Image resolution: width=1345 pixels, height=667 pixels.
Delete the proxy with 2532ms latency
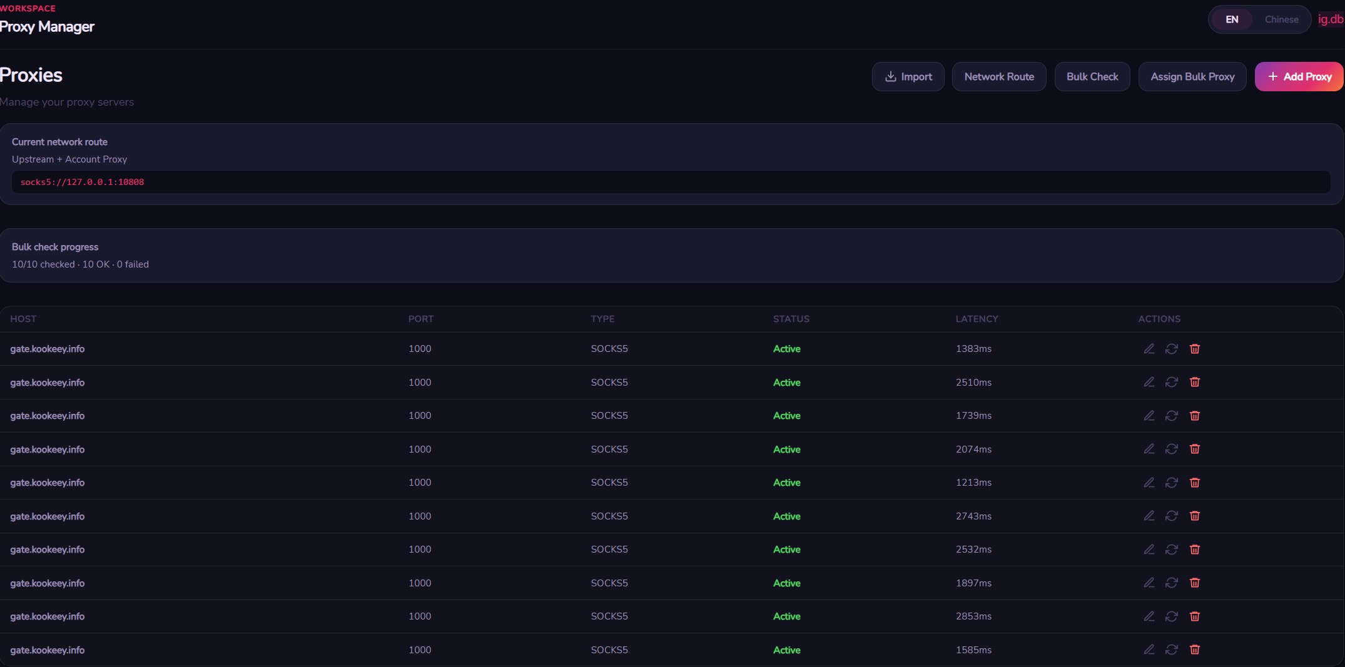click(1195, 549)
